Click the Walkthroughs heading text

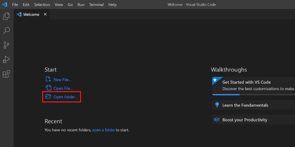point(229,70)
